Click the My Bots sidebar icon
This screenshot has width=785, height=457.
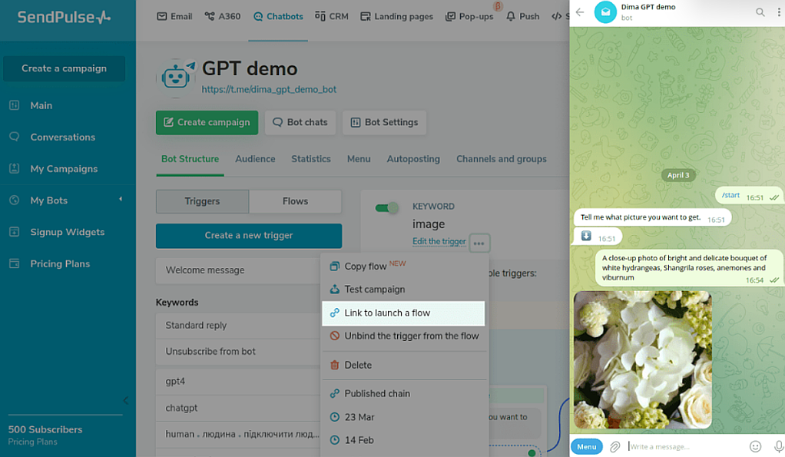[x=14, y=200]
